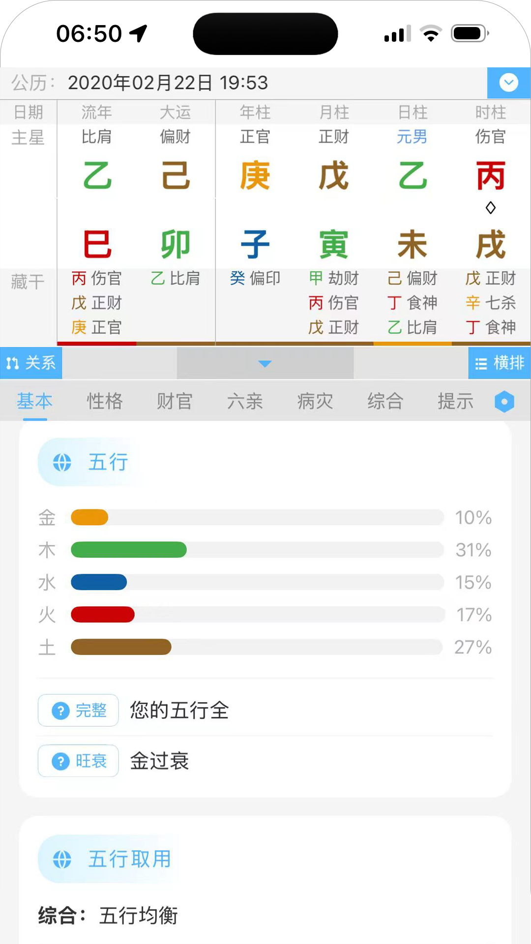Tap the 旺衰 info button

point(79,761)
